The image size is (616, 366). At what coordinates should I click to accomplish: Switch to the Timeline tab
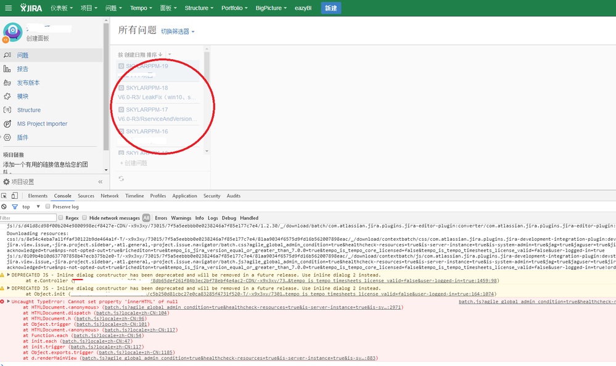point(134,196)
